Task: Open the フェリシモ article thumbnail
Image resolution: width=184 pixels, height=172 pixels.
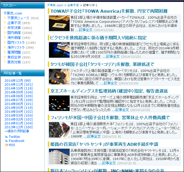Action: pos(59,130)
